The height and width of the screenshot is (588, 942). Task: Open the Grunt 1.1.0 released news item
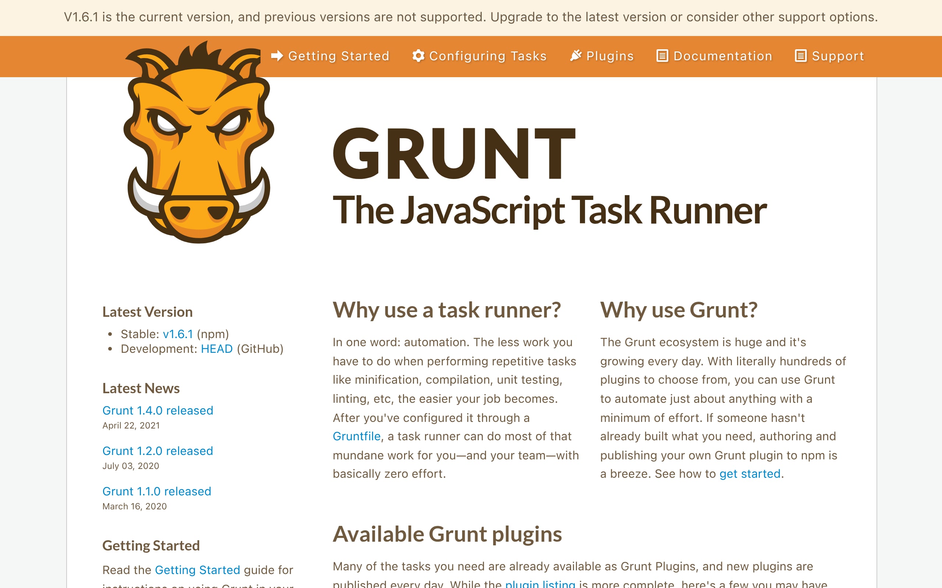pos(156,491)
